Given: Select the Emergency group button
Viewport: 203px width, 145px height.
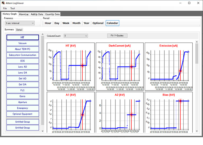Looking at the screenshot, I should tap(23, 108).
